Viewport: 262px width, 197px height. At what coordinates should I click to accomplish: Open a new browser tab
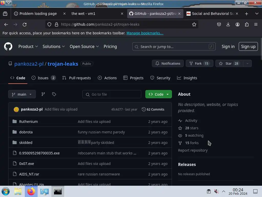point(246,14)
